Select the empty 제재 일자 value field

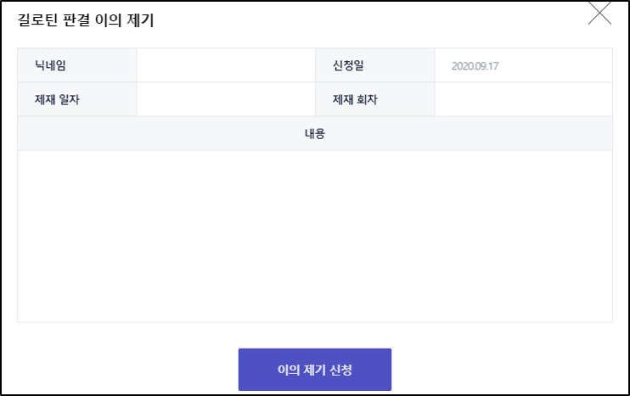pos(225,99)
